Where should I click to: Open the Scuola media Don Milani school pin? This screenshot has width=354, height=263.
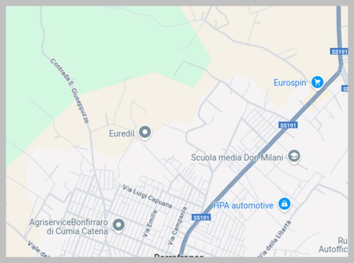coord(294,156)
